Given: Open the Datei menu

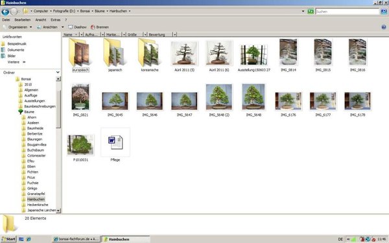Looking at the screenshot, I should pyautogui.click(x=6, y=19).
